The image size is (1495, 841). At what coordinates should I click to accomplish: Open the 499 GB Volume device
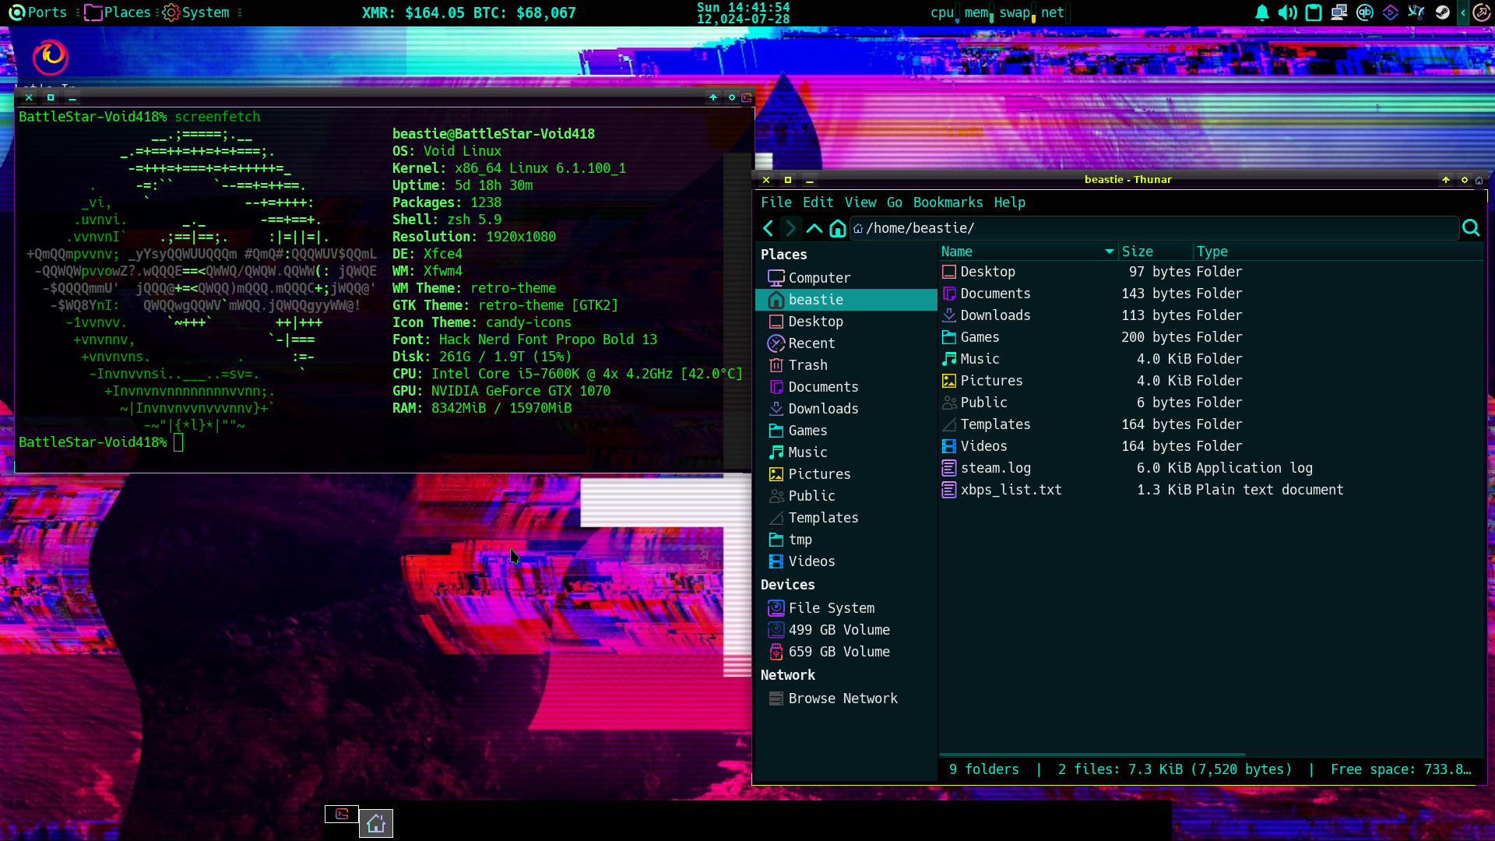pyautogui.click(x=846, y=630)
